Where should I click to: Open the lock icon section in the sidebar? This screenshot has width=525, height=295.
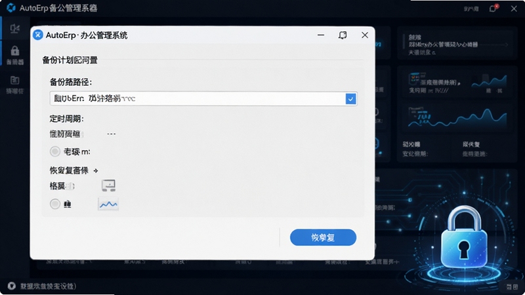(x=14, y=51)
